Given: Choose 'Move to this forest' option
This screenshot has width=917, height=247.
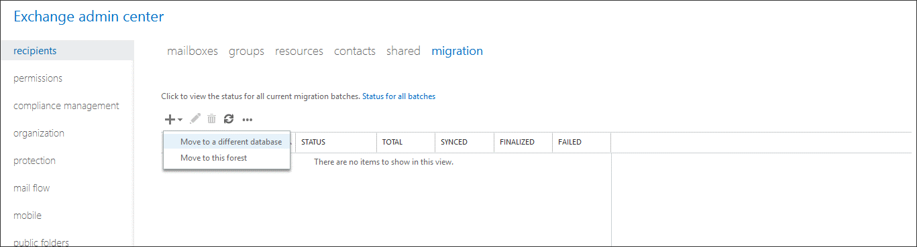Looking at the screenshot, I should (227, 158).
